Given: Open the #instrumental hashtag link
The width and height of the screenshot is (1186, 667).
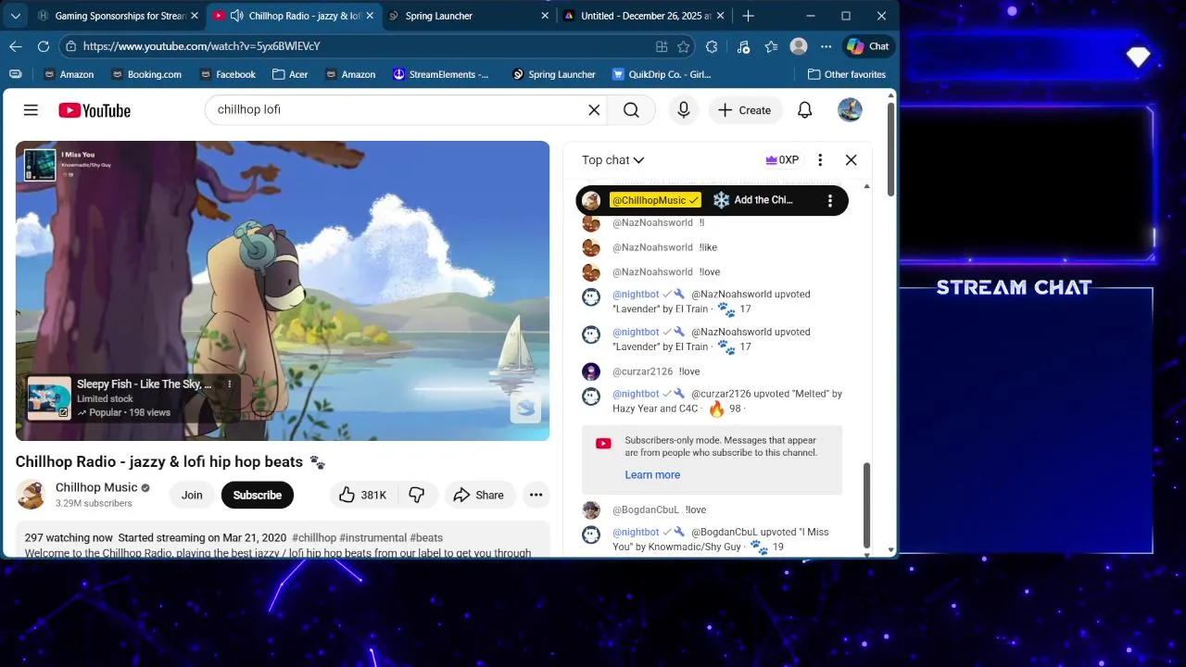Looking at the screenshot, I should (x=373, y=537).
